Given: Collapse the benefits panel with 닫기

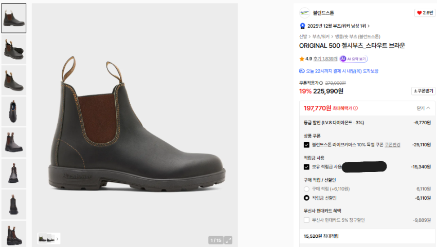Looking at the screenshot, I should click(x=423, y=108).
